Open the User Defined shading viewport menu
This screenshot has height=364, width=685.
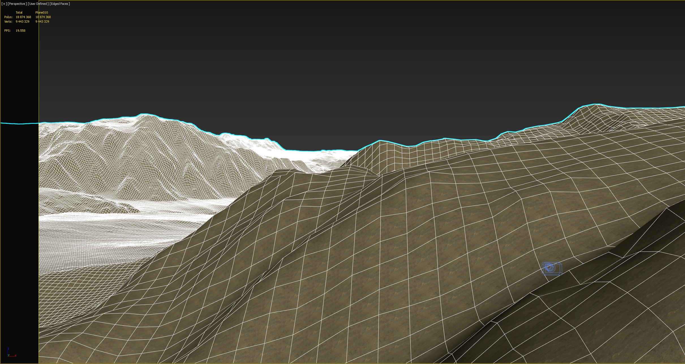pos(38,4)
